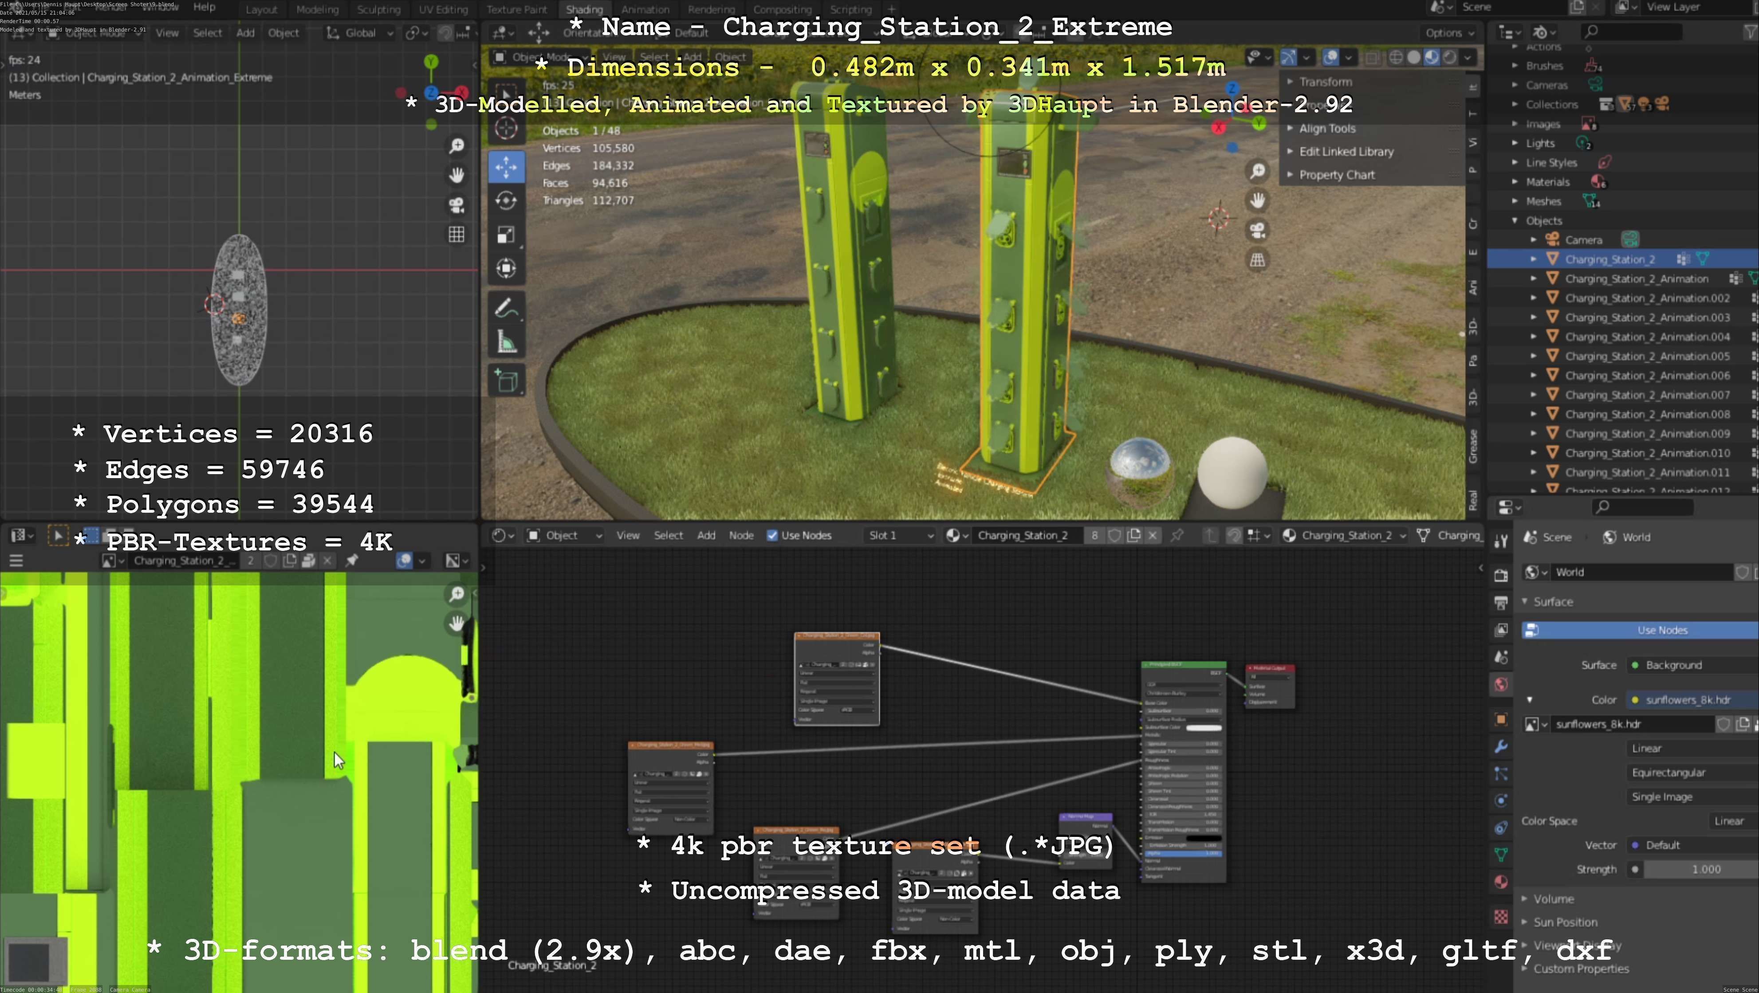The image size is (1759, 993).
Task: Expand the Materials category in outliner
Action: coord(1515,182)
